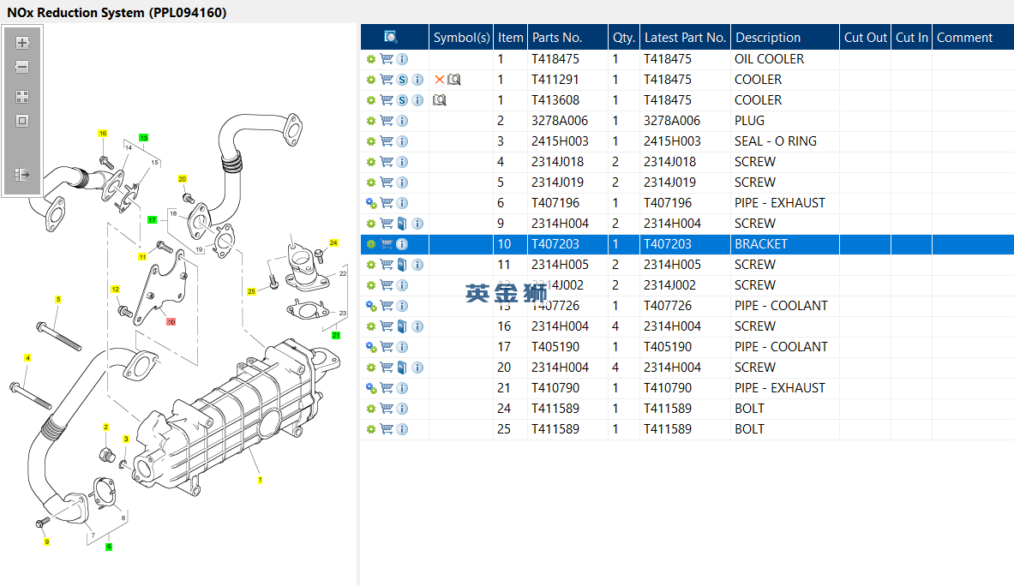
Task: Click gear-with-parts icon for T407196 PIPE - EXHAUST
Action: tap(371, 203)
